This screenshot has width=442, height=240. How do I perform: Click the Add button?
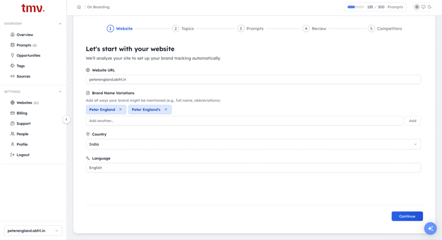tap(413, 121)
